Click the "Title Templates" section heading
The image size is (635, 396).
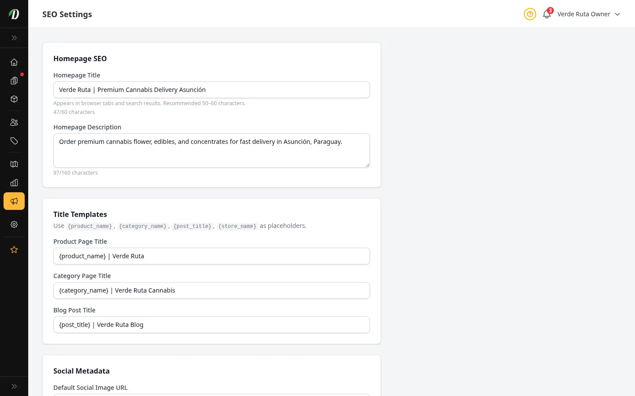point(80,214)
